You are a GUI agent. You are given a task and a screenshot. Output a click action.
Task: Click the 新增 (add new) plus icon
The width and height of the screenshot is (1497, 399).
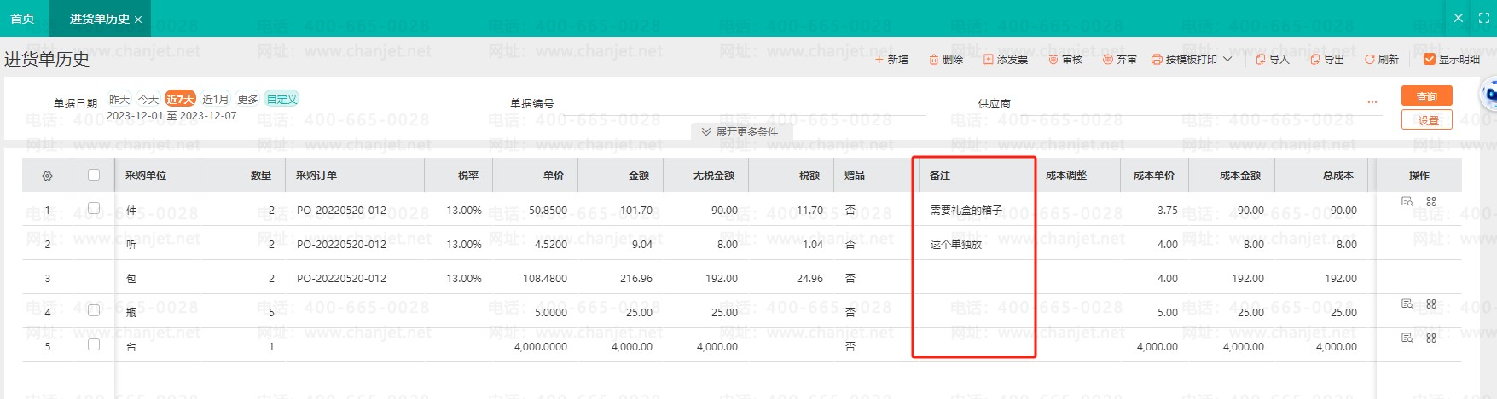pos(879,60)
